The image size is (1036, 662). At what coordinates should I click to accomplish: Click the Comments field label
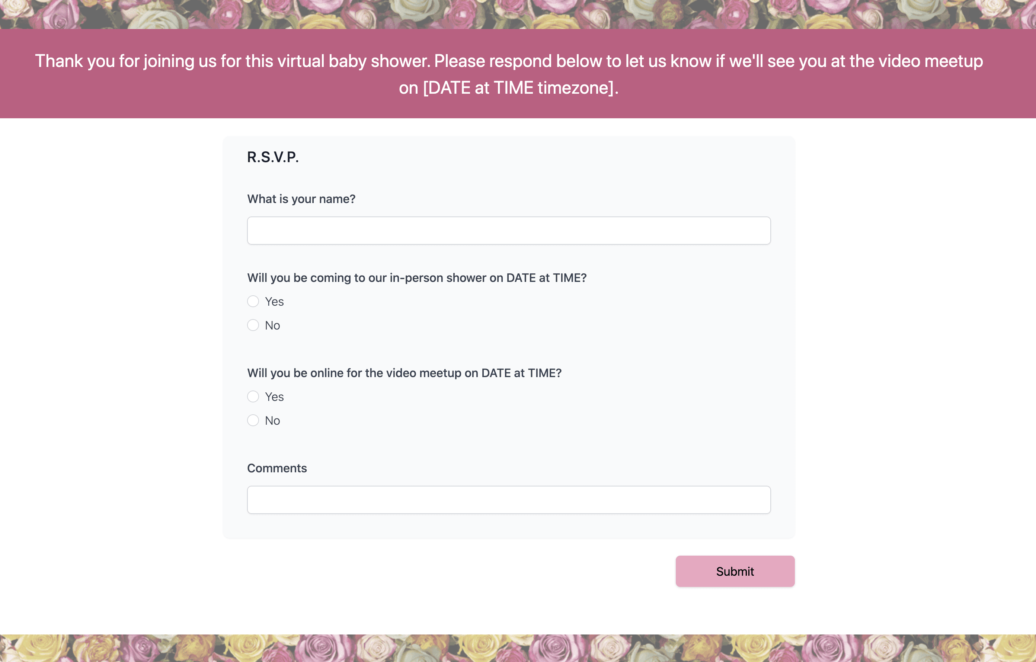pyautogui.click(x=276, y=468)
